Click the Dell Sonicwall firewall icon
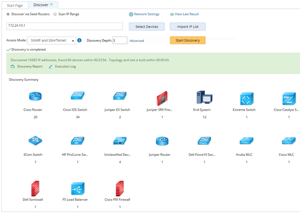300x214 pixels. click(x=35, y=189)
